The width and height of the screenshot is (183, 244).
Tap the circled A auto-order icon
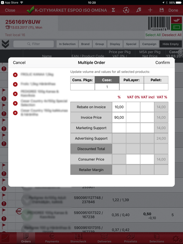[x=126, y=10]
